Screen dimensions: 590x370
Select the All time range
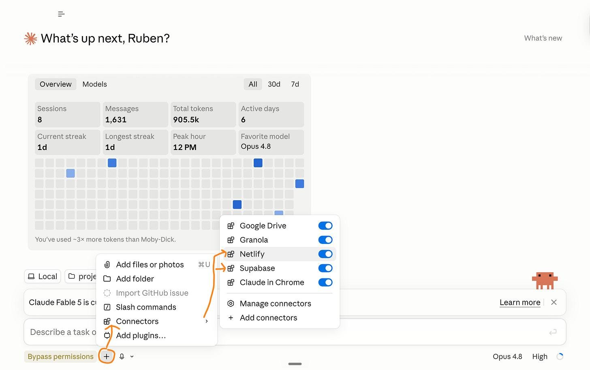253,84
